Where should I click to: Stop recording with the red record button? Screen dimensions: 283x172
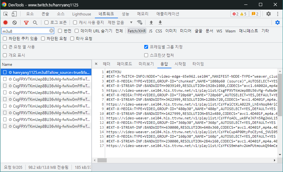pos(5,22)
